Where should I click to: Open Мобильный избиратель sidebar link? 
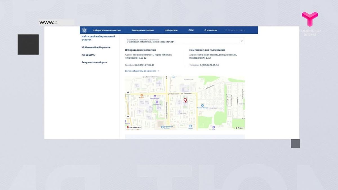click(x=96, y=47)
